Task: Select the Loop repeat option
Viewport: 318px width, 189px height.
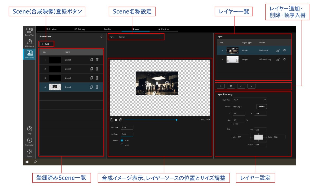Action: tap(122, 145)
